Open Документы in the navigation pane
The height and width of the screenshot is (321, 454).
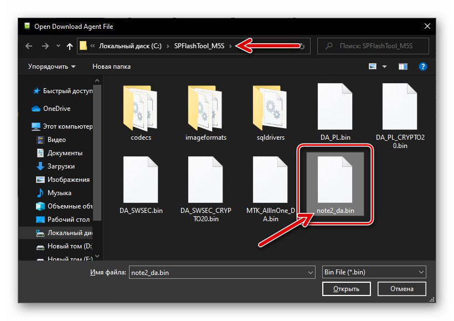[59, 153]
